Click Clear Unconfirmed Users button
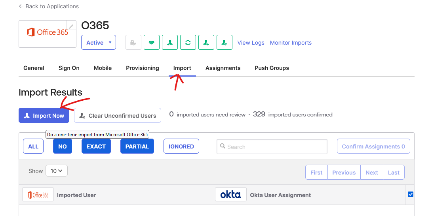Viewport: 430px width, 216px height. 117,115
